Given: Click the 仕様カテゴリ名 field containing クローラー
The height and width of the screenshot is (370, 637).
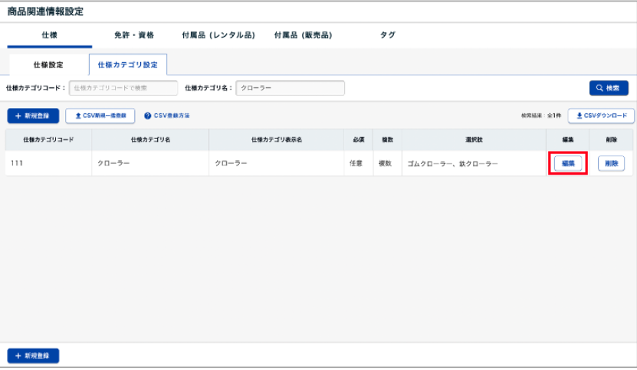Looking at the screenshot, I should coord(290,88).
